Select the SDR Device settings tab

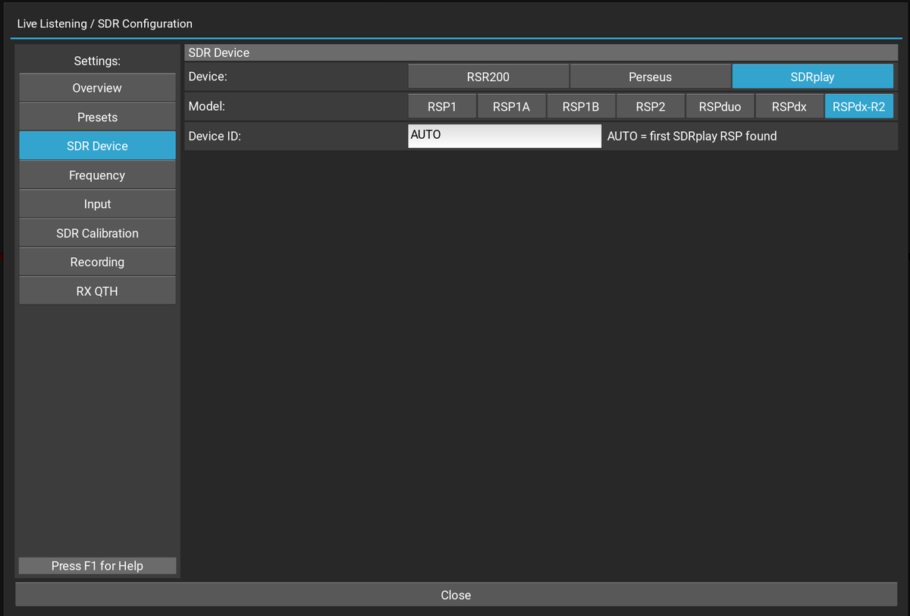pyautogui.click(x=97, y=146)
